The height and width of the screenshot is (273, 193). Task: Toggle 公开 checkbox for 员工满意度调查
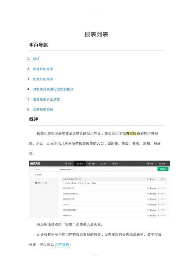[x=165, y=210]
